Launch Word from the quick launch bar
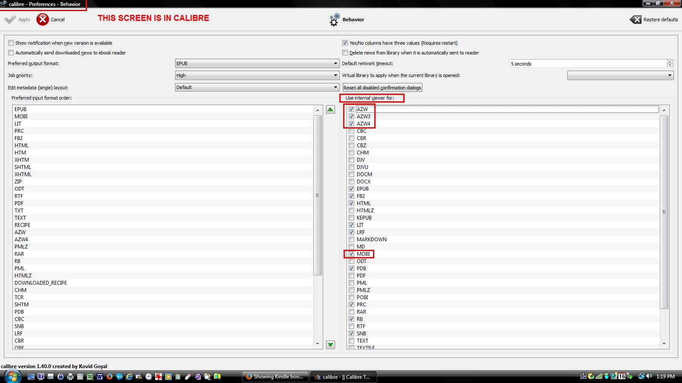Viewport: 682px width, 383px height. coord(100,377)
